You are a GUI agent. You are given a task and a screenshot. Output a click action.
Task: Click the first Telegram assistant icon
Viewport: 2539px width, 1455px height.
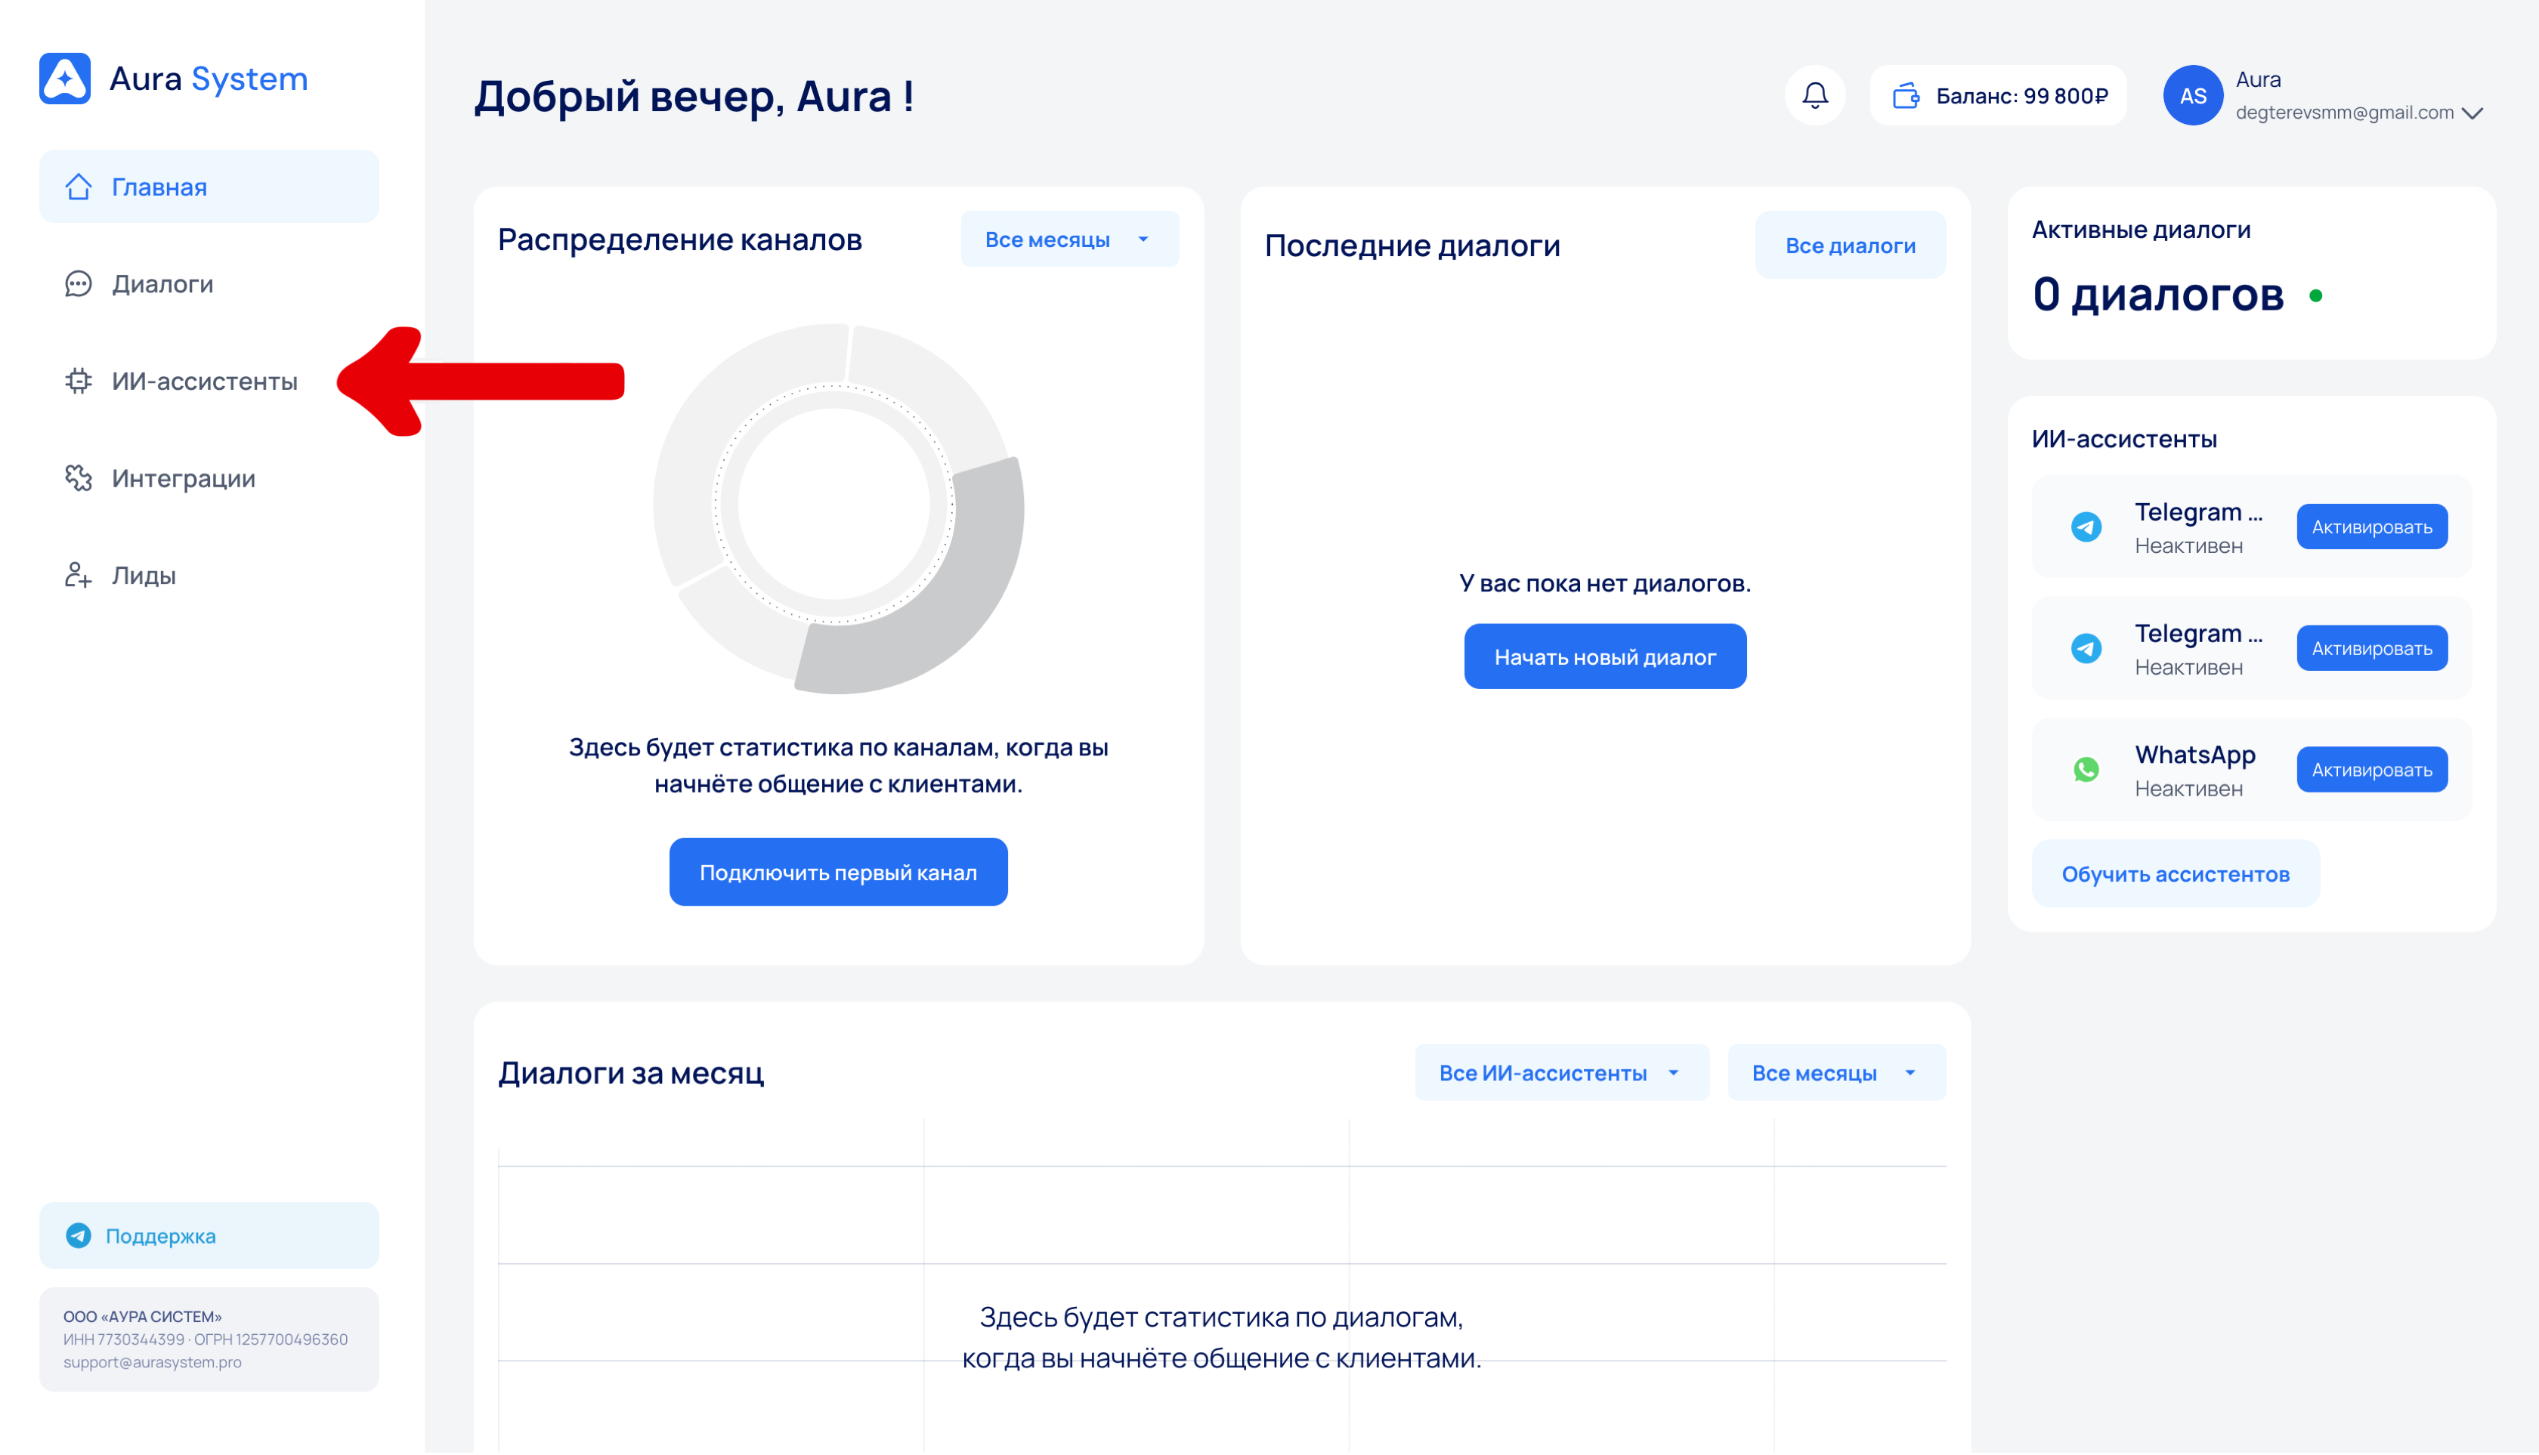(x=2085, y=527)
